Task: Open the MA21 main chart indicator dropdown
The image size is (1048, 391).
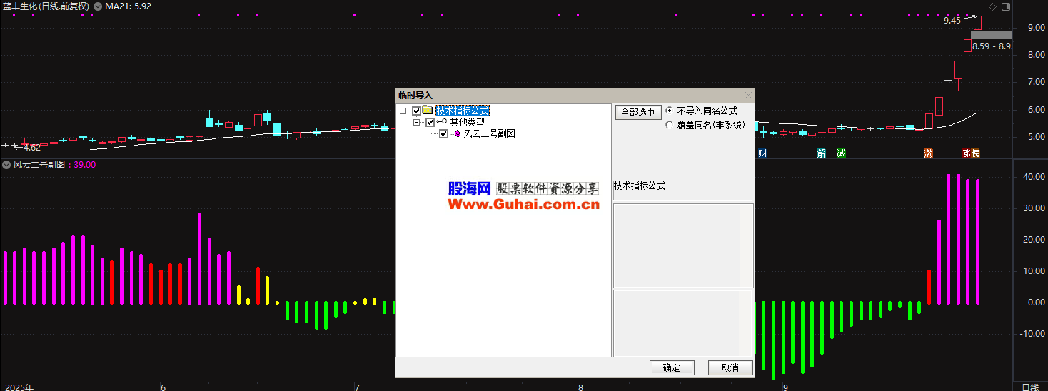Action: [x=98, y=6]
